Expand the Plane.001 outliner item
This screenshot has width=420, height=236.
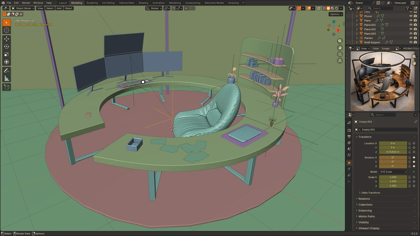click(x=357, y=25)
